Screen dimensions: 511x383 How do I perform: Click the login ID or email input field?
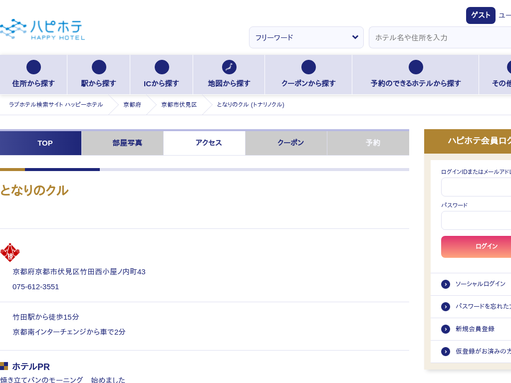pyautogui.click(x=476, y=188)
